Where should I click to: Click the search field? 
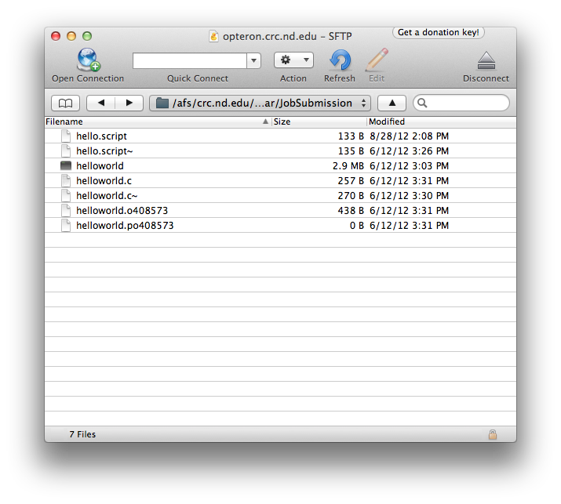466,103
